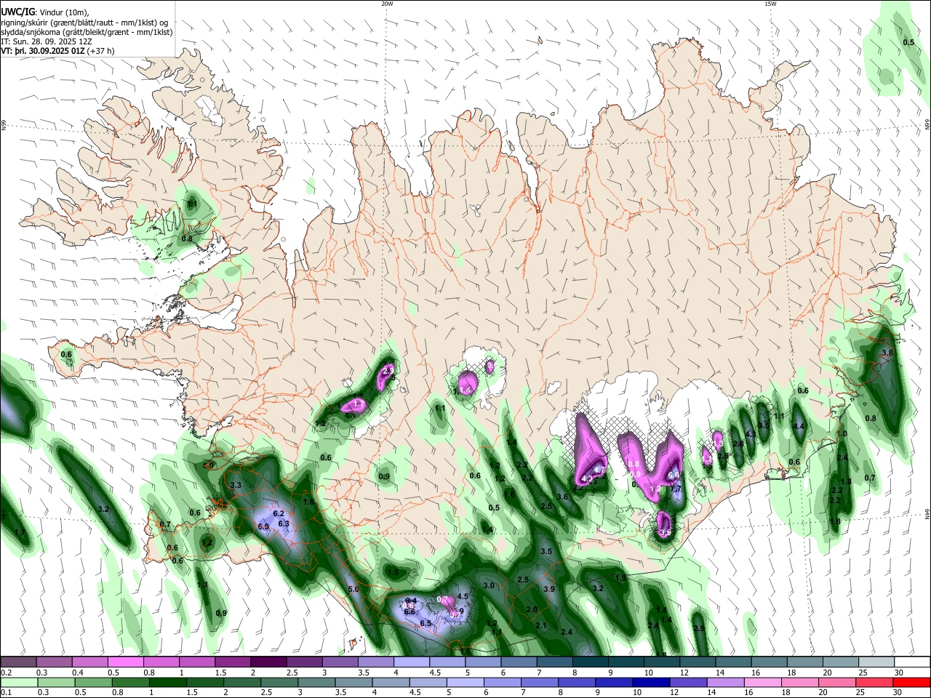Choose the medium green 0.5 swatch in lower legend
The height and width of the screenshot is (698, 931).
pos(93,682)
